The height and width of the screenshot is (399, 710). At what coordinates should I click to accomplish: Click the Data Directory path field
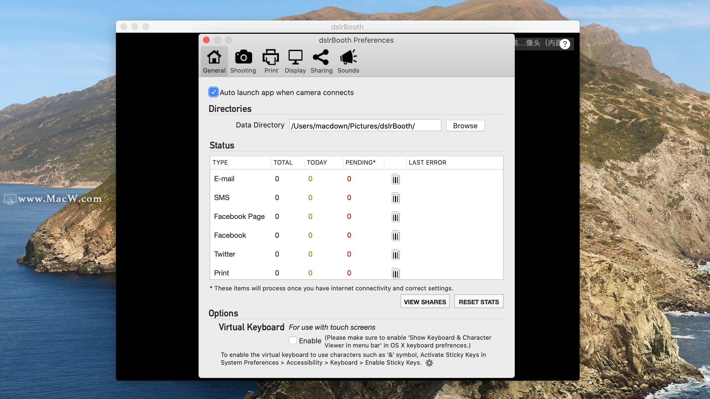pos(365,126)
